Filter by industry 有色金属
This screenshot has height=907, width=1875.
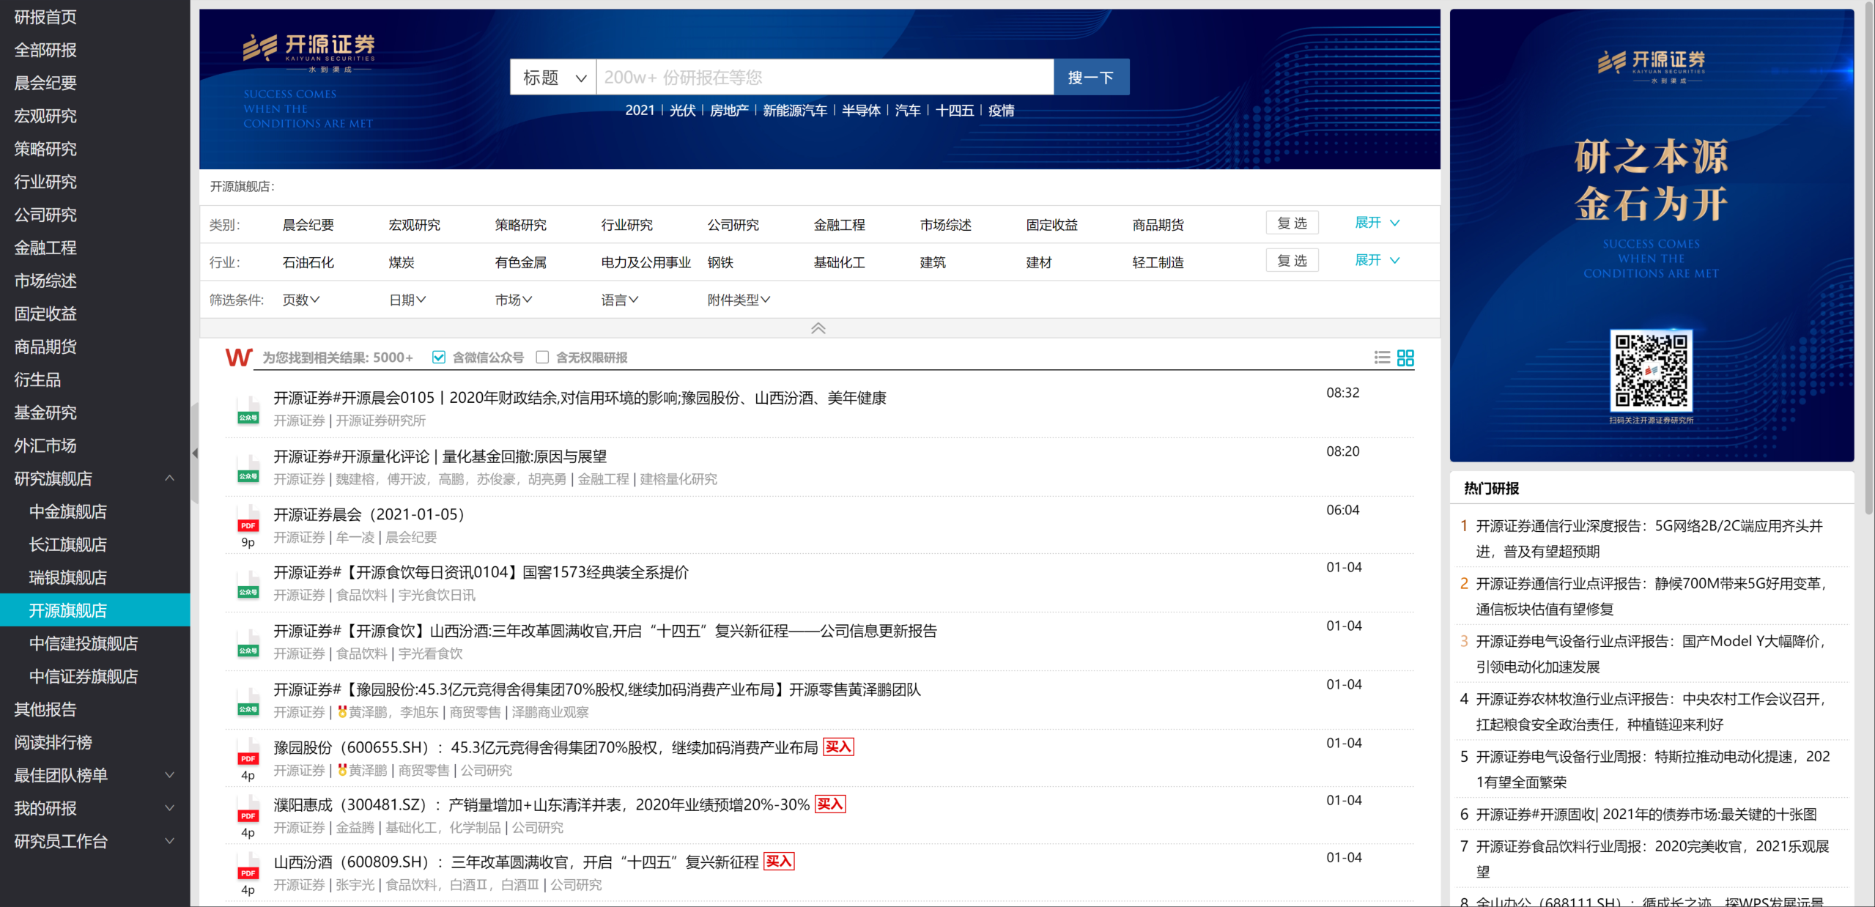click(x=520, y=262)
